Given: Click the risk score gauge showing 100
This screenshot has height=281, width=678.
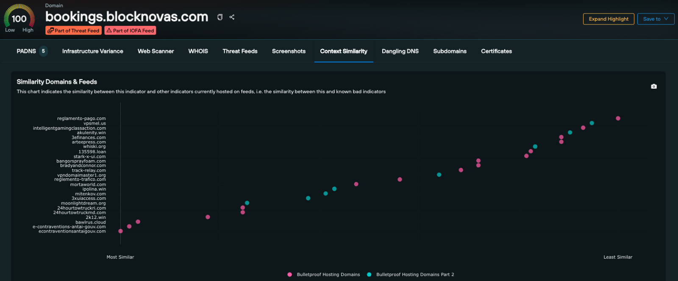Looking at the screenshot, I should (19, 18).
